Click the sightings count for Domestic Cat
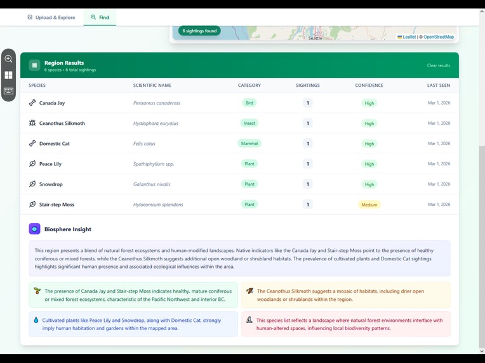 [x=308, y=144]
